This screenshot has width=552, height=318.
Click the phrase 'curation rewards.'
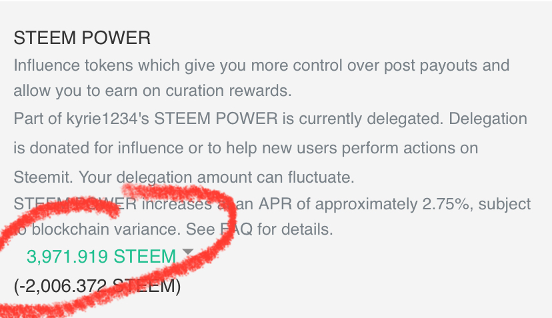229,91
